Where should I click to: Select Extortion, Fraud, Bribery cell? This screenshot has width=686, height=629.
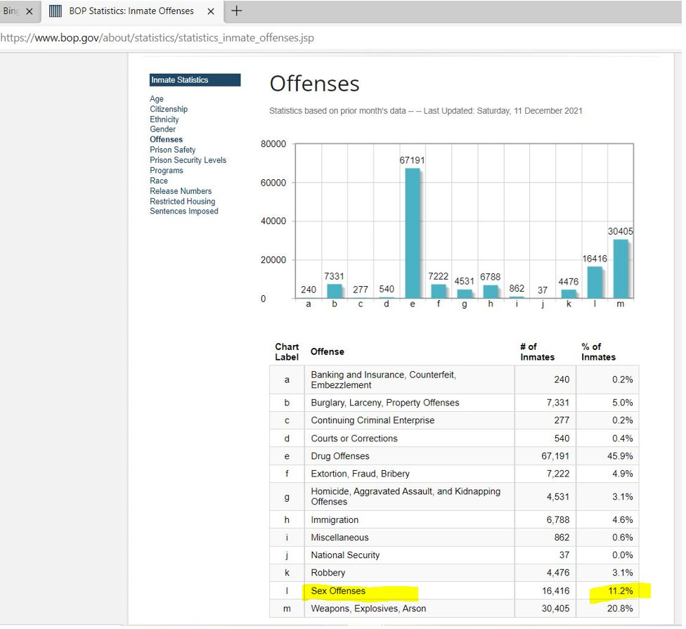(x=410, y=474)
